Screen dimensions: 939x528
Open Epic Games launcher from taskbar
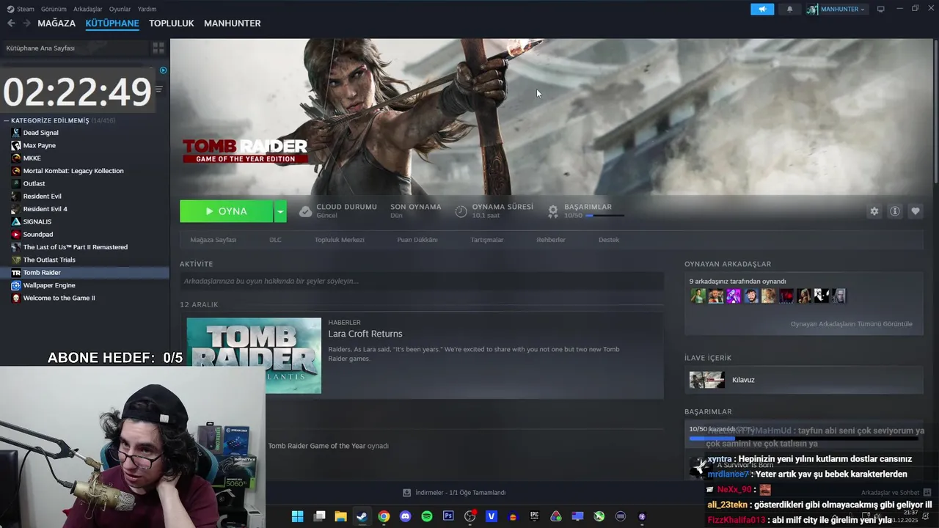point(534,516)
